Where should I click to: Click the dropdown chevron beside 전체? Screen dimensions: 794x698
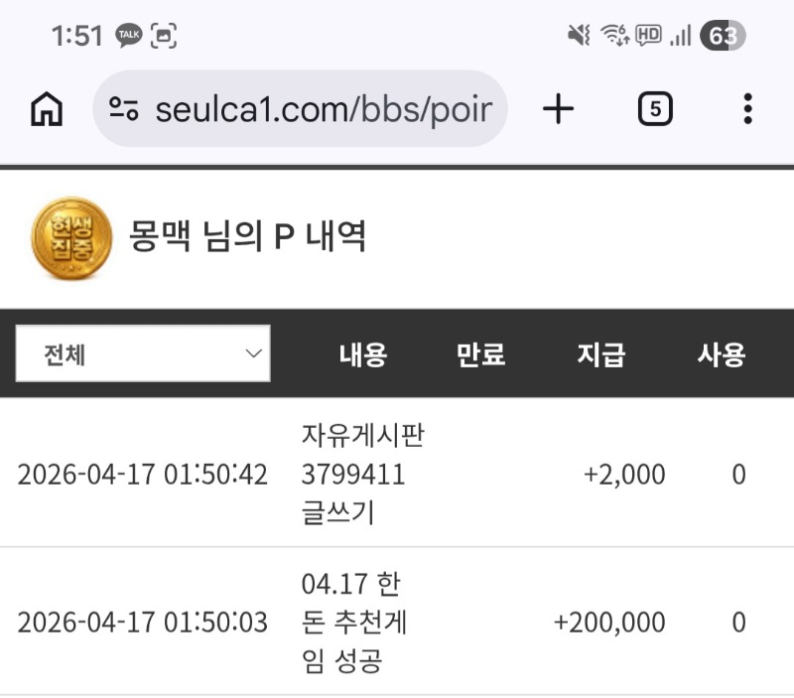pos(254,353)
